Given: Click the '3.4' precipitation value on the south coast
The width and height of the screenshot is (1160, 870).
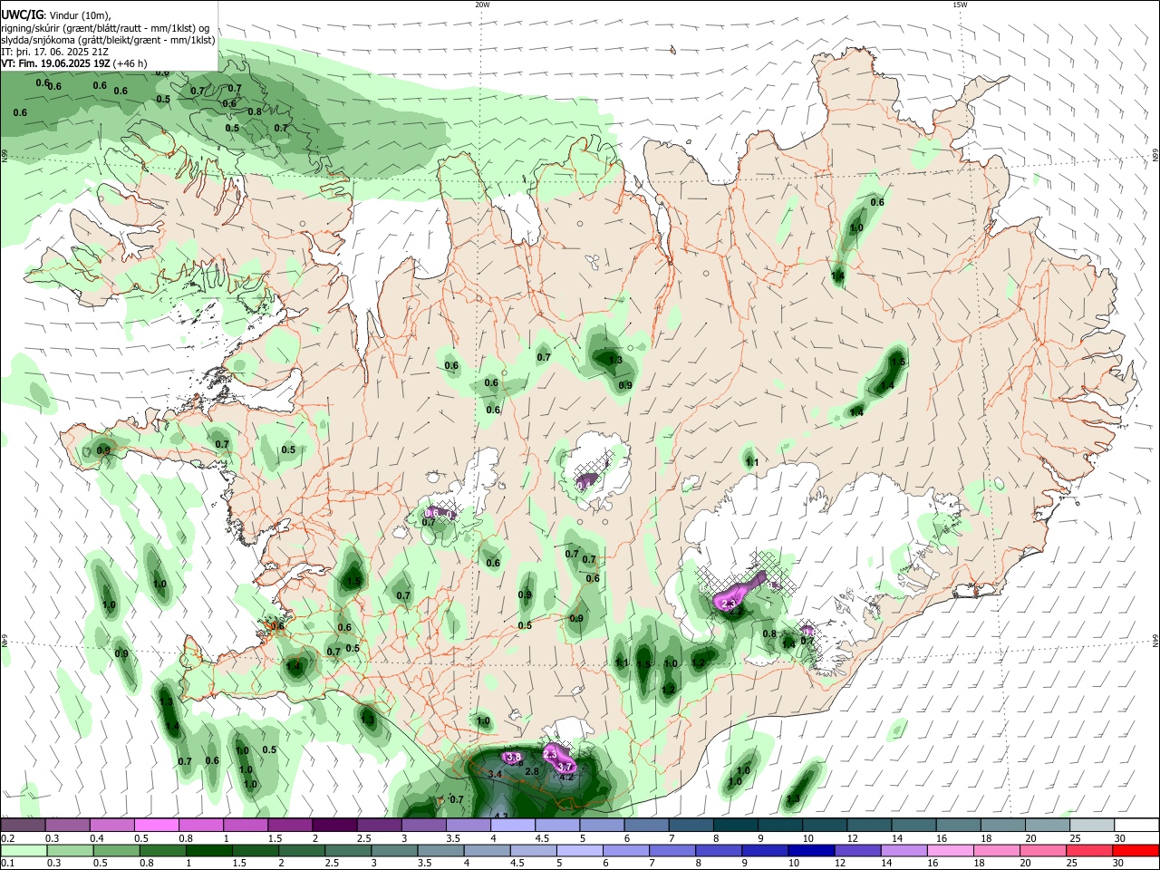Looking at the screenshot, I should click(495, 775).
